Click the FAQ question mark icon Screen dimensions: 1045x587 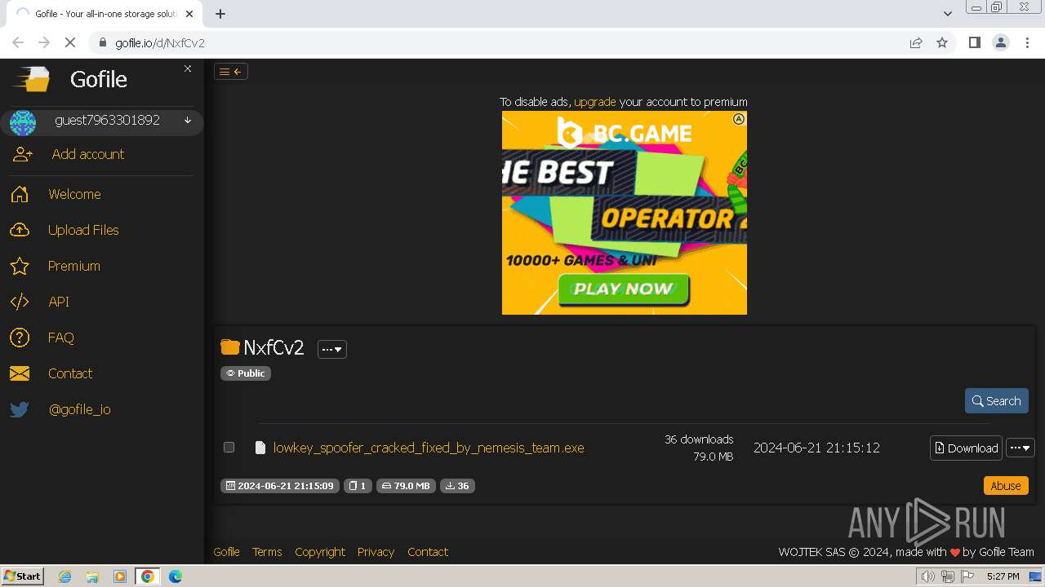(20, 338)
